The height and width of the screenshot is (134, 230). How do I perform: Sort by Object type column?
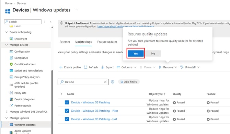coord(157,94)
